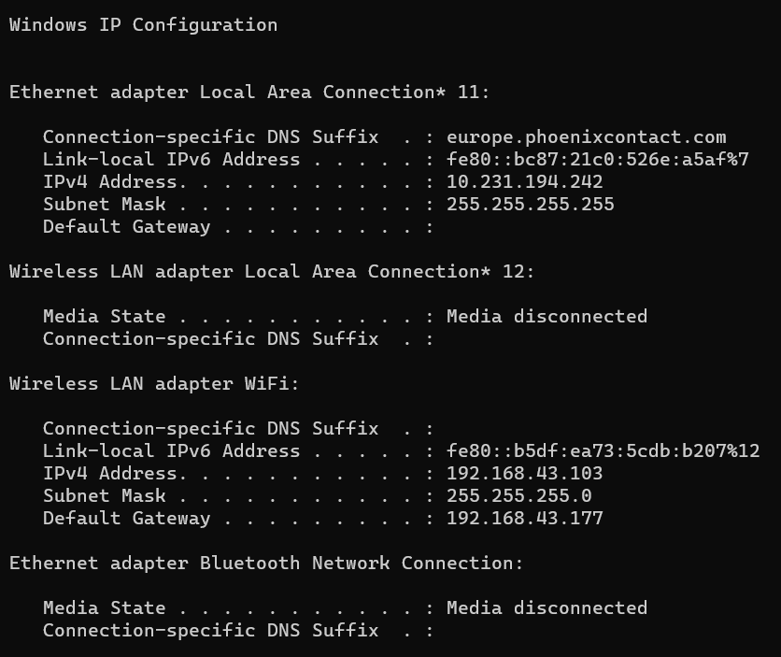Click the Subnet Mask label under Connection* 11
Screen dimensions: 781x657
[x=104, y=205]
